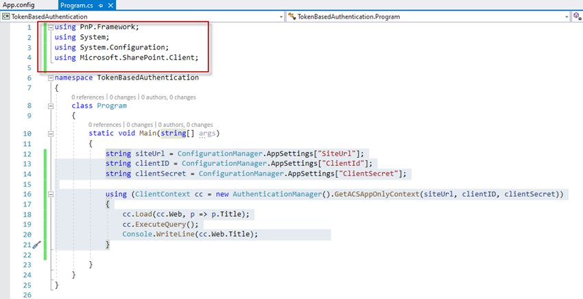Click System.Configuration in the using directive

click(x=123, y=47)
